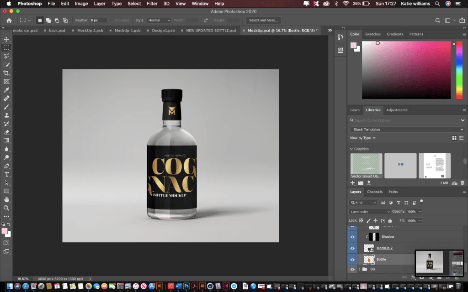Image resolution: width=468 pixels, height=292 pixels.
Task: Switch to the Channels tab
Action: pos(375,192)
